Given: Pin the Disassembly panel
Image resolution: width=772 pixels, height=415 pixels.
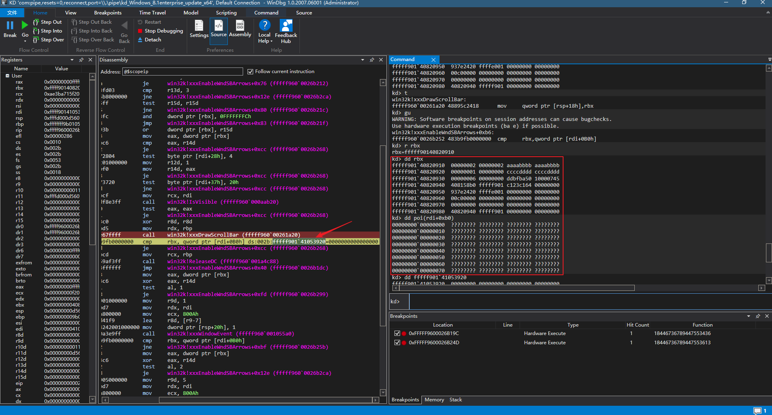Looking at the screenshot, I should click(x=372, y=60).
